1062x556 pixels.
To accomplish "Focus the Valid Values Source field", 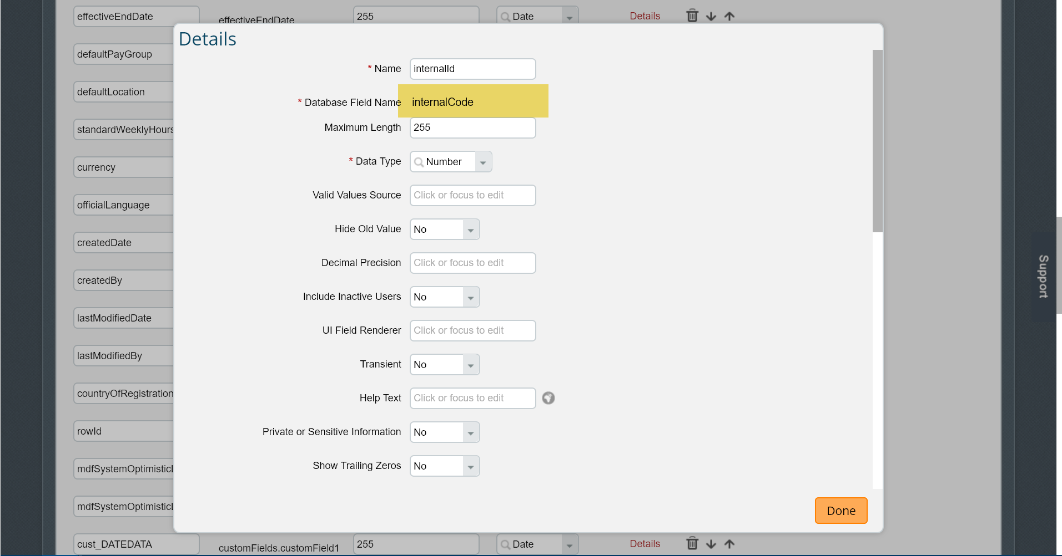I will click(473, 195).
